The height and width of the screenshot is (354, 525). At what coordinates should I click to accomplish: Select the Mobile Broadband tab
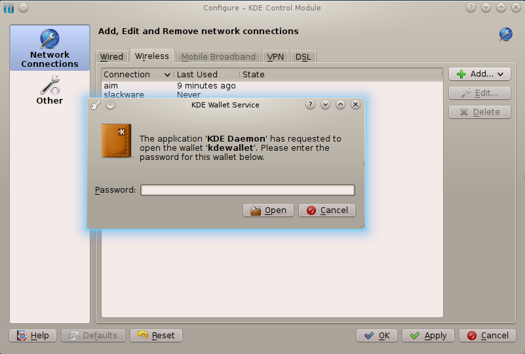coord(218,56)
